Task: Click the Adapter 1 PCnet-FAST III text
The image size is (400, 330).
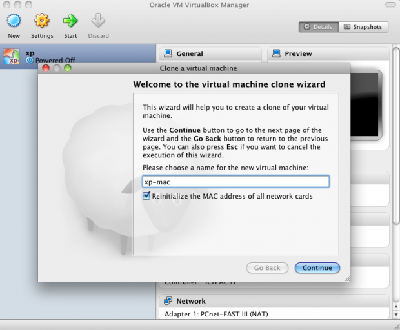Action: pos(216,314)
